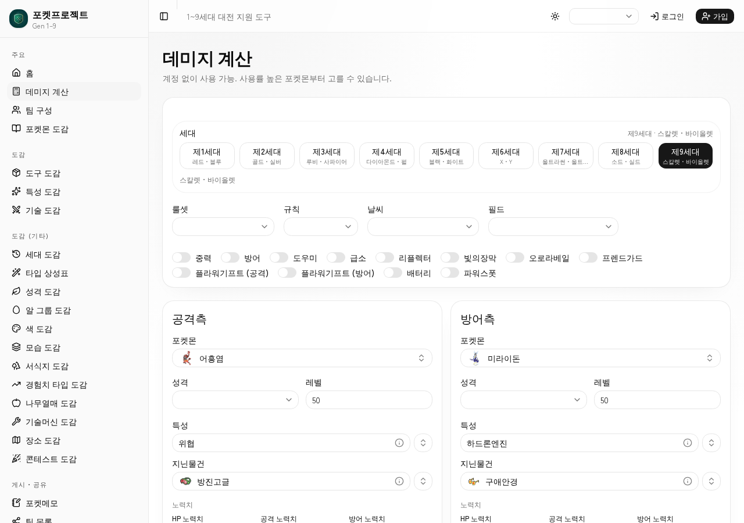The width and height of the screenshot is (744, 523).
Task: Click the 모습 도감 layers icon
Action: tap(16, 347)
